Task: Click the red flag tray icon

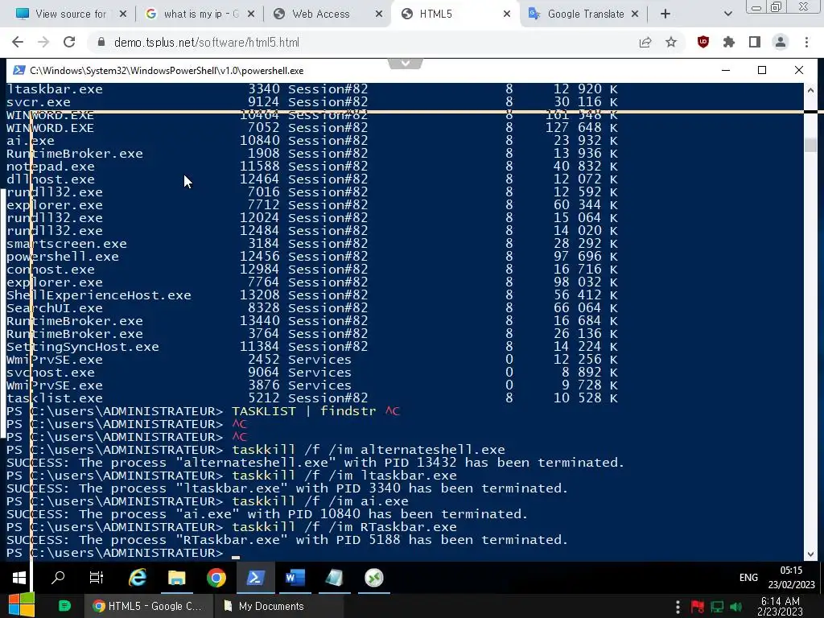Action: (698, 607)
